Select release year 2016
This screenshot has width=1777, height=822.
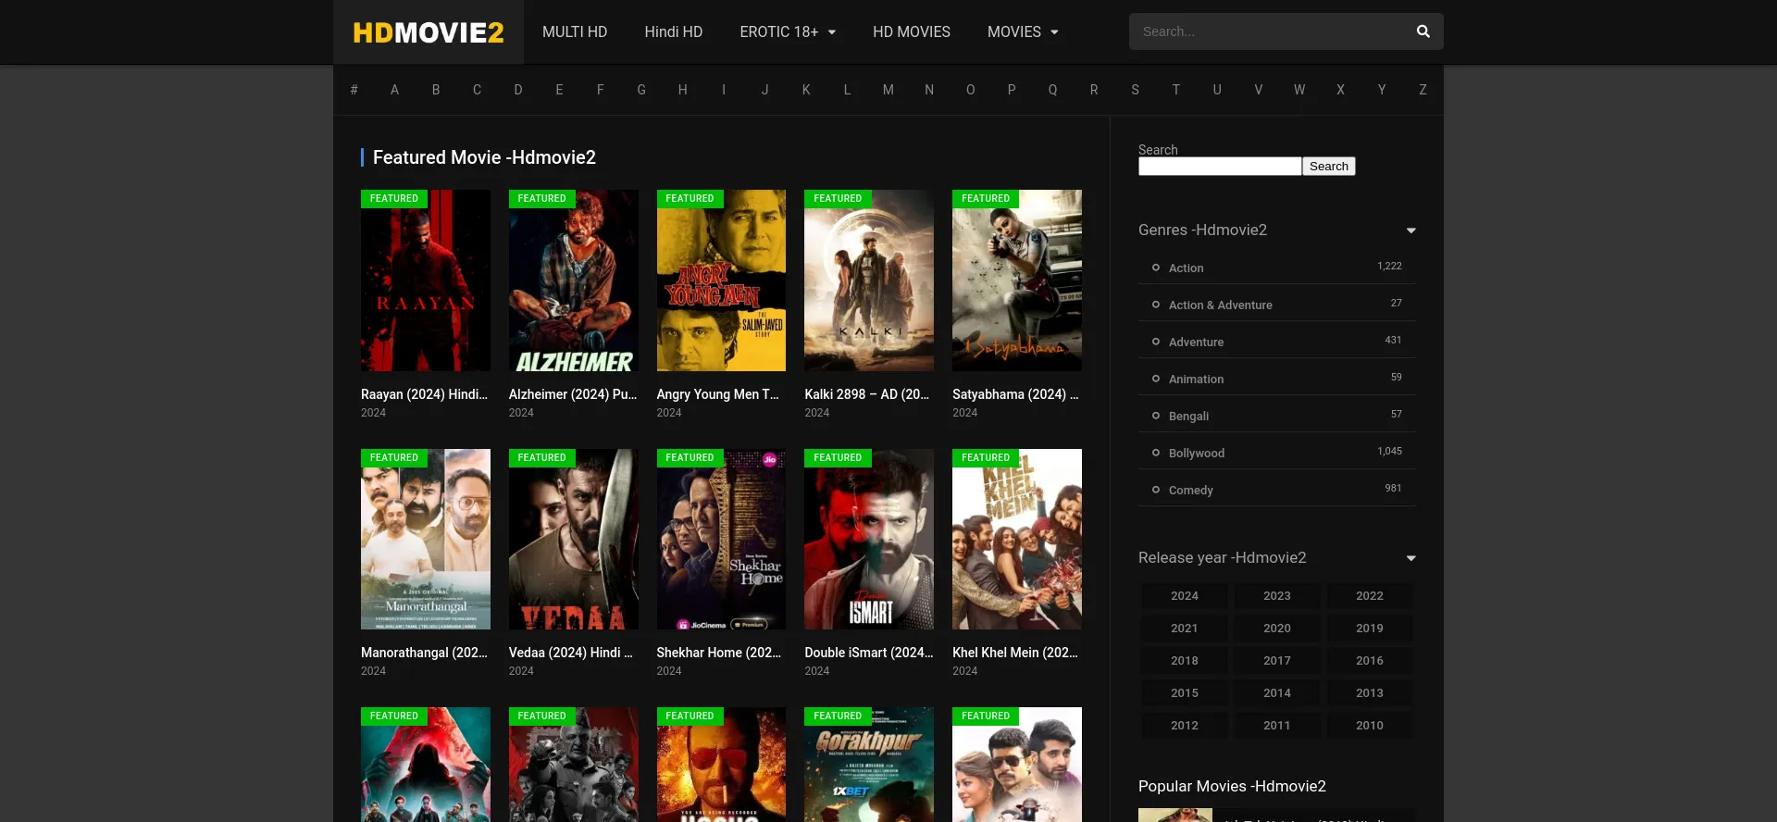pyautogui.click(x=1370, y=661)
